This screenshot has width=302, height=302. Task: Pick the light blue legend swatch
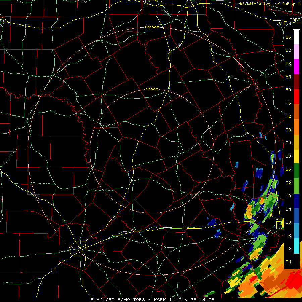[x=296, y=231]
